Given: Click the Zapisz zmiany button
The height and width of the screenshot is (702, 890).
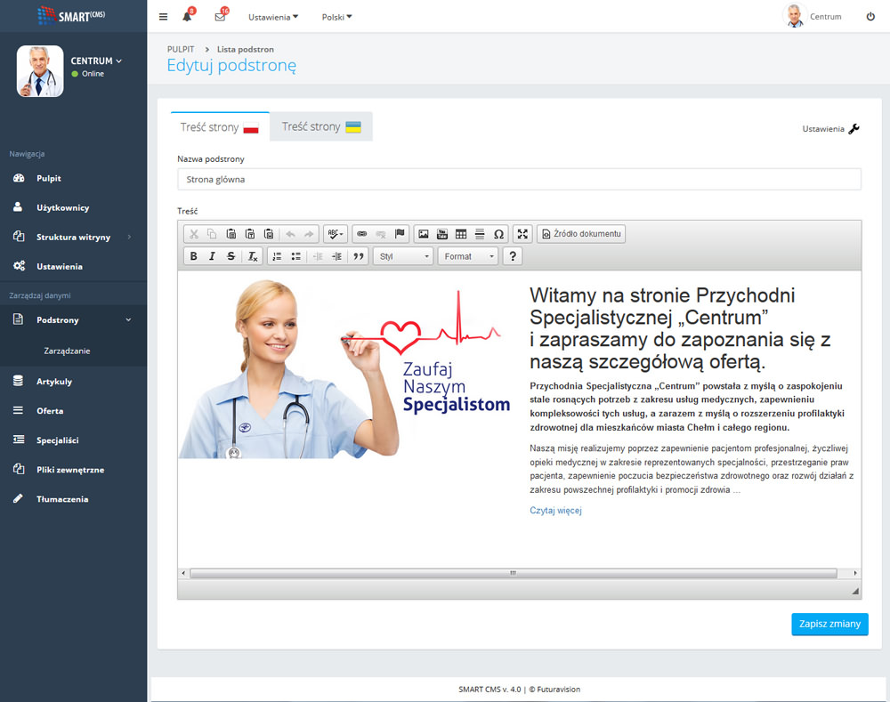Looking at the screenshot, I should click(x=829, y=624).
